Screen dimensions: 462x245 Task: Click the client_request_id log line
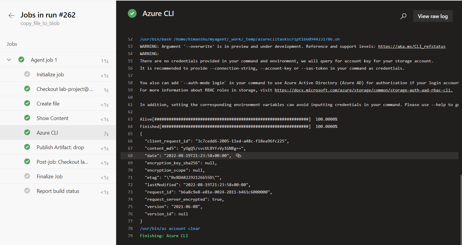[217, 141]
